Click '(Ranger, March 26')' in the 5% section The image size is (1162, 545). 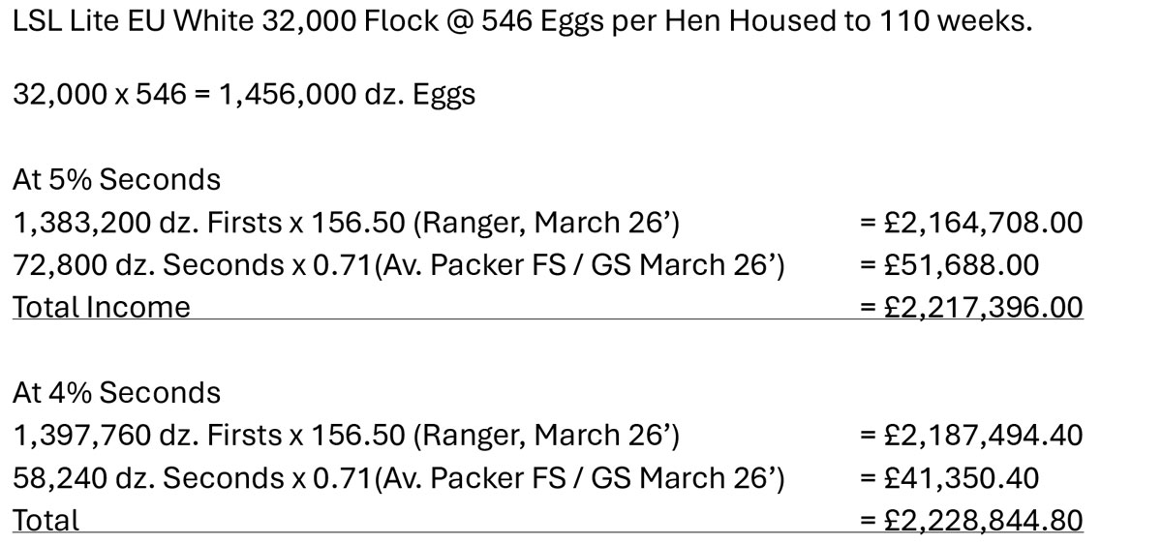point(546,223)
